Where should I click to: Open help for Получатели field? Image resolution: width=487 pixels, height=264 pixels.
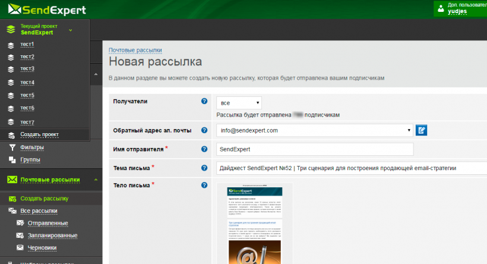coord(204,101)
